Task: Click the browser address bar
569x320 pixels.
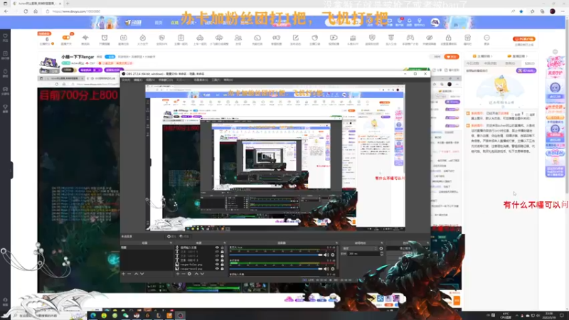Action: tap(276, 11)
